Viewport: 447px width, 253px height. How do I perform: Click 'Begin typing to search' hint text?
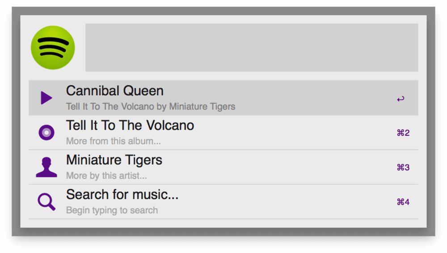[x=112, y=210]
